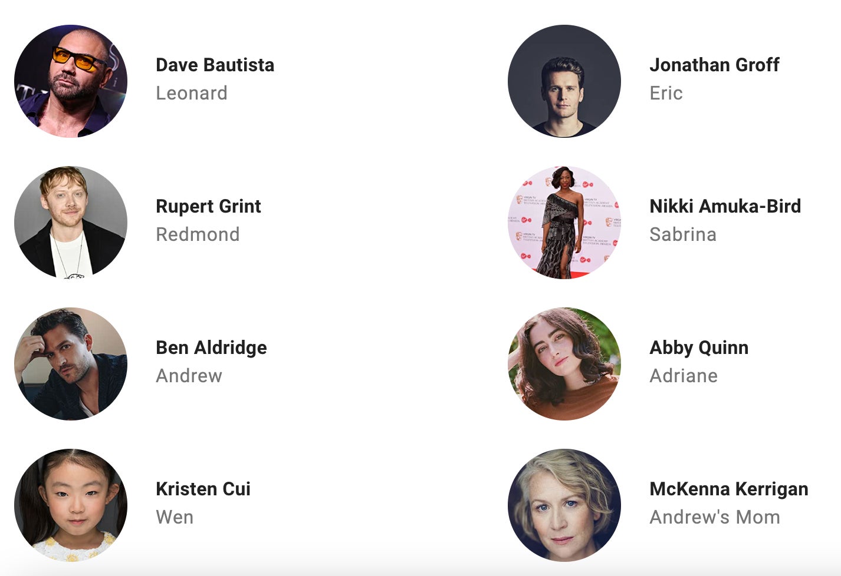Open the Kristen Cui name link
Image resolution: width=841 pixels, height=576 pixels.
[203, 489]
